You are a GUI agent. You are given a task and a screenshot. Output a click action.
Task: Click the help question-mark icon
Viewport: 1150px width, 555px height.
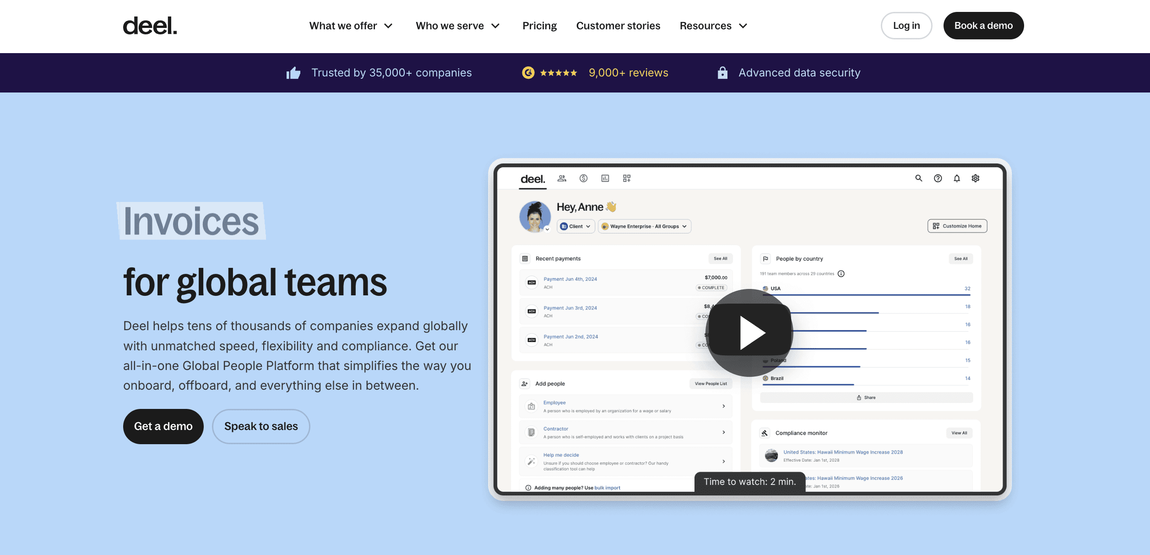[938, 178]
